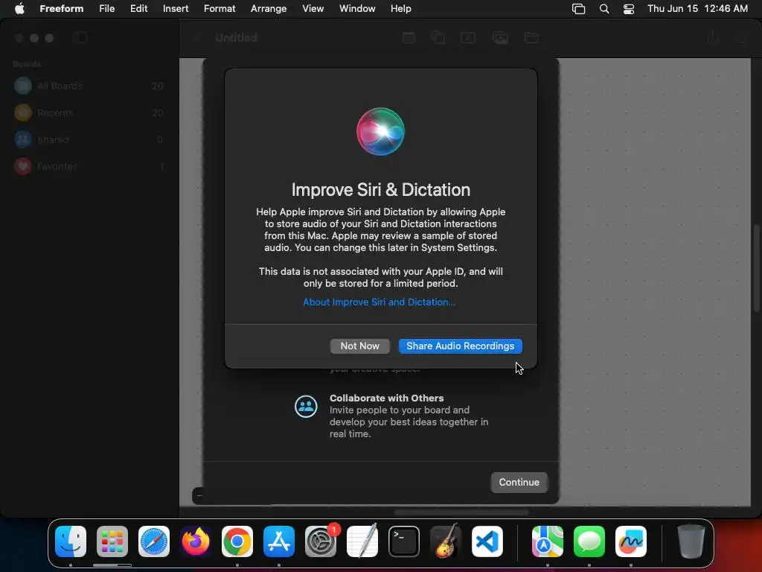Click the date and time in menu bar
The image size is (762, 572).
click(697, 8)
